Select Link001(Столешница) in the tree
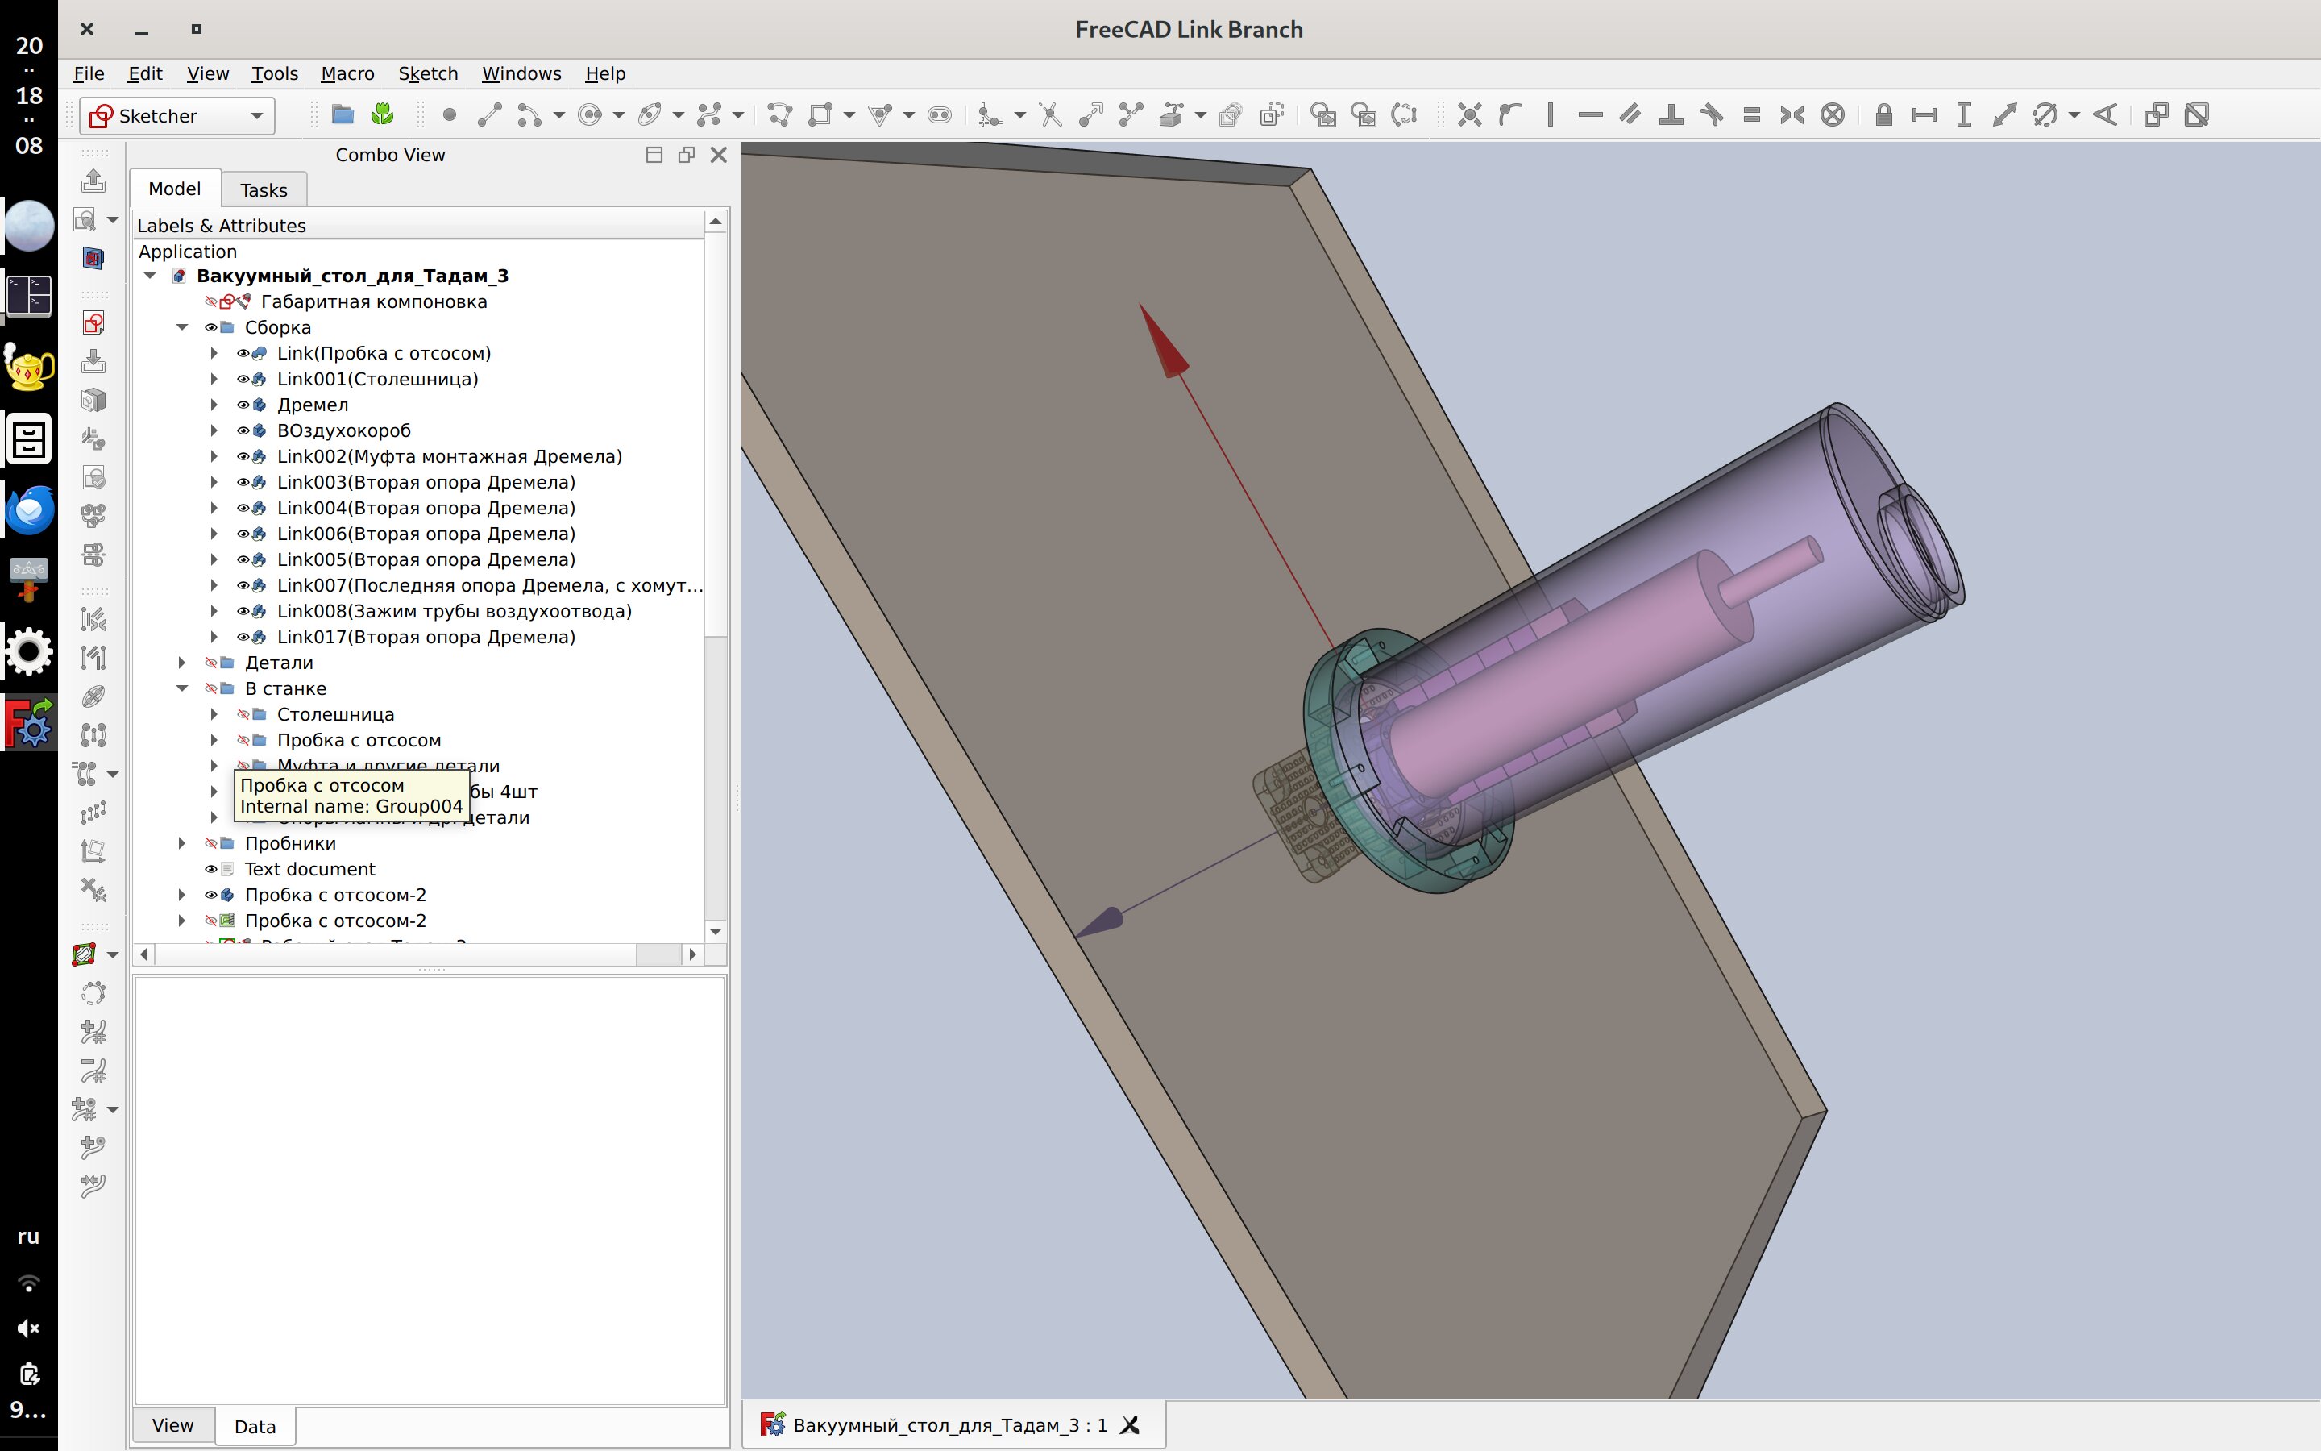Viewport: 2321px width, 1451px height. [x=377, y=379]
